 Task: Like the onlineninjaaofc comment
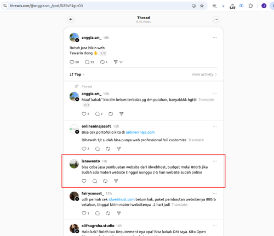coord(84,148)
